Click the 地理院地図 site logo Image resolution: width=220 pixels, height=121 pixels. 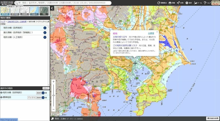click(x=7, y=3)
